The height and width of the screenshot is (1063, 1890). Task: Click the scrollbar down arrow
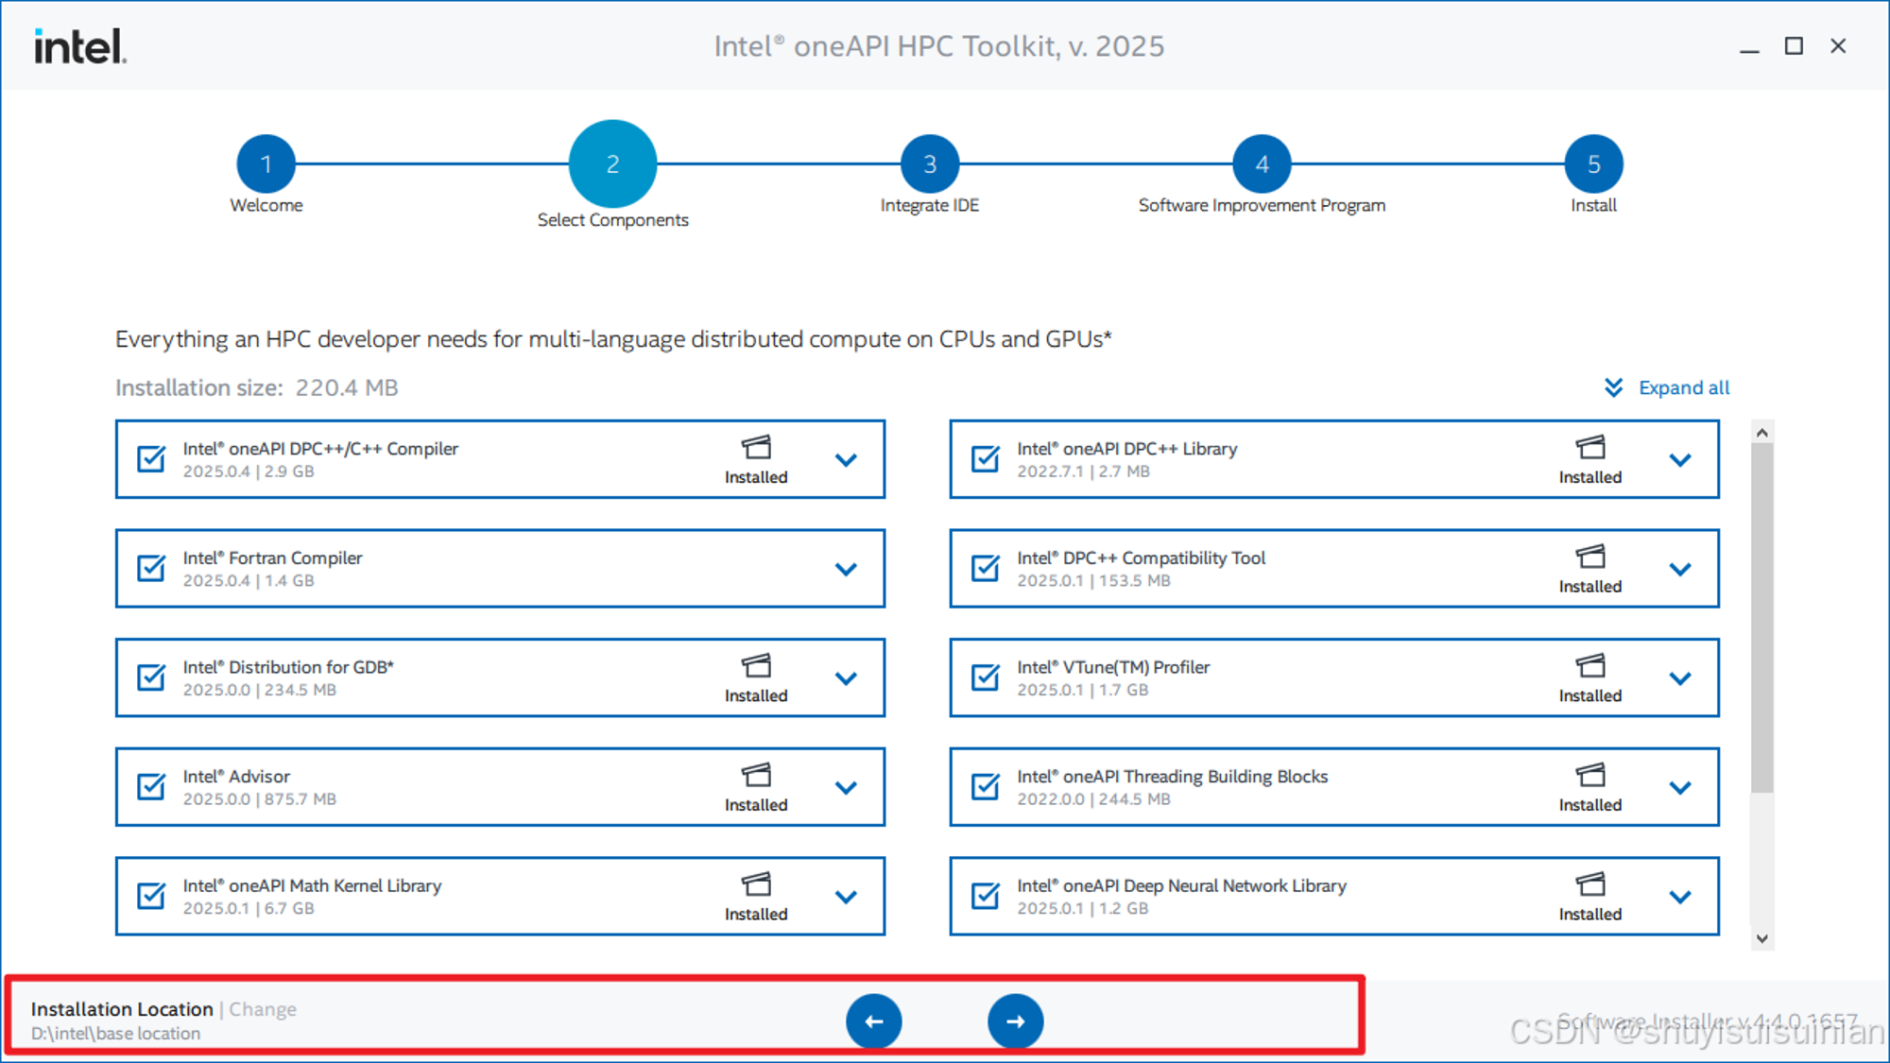(x=1761, y=939)
